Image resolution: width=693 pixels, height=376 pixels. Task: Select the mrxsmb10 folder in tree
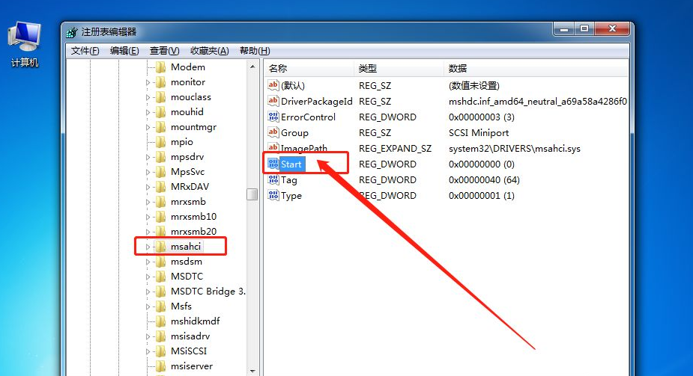click(x=193, y=217)
